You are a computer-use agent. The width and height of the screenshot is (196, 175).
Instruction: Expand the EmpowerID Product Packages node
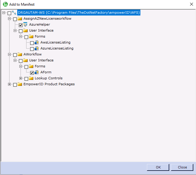click(10, 84)
